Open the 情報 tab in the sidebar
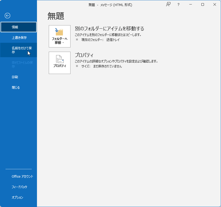221x207 pixels. coord(18,27)
